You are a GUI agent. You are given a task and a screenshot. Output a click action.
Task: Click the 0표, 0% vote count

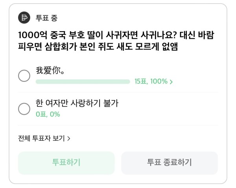click(x=48, y=114)
